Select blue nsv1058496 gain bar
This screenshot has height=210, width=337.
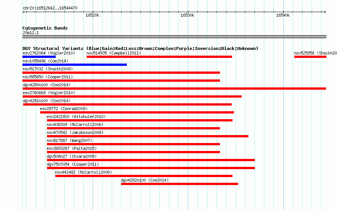[75, 65]
